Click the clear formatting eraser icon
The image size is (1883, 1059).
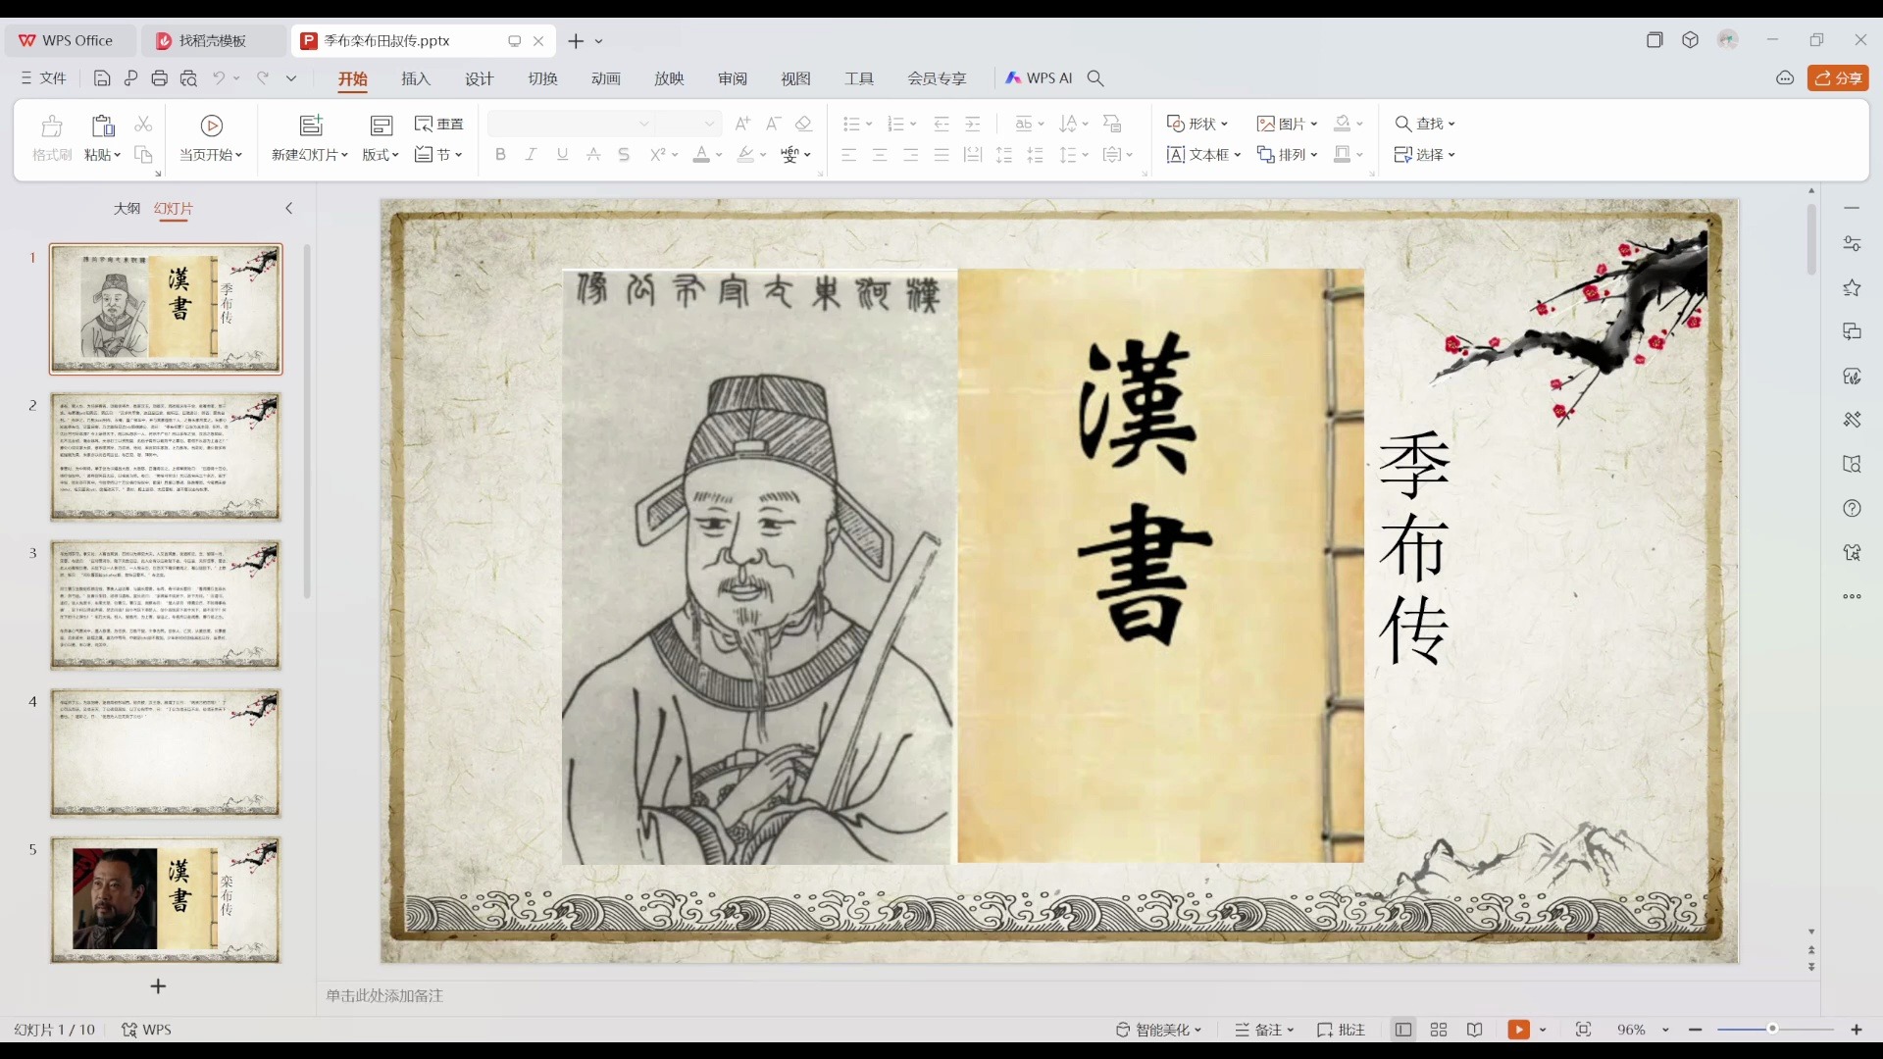803,124
